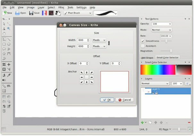Pick a hue in the rainbow color bar
The width and height of the screenshot is (194, 136).
tap(158, 70)
